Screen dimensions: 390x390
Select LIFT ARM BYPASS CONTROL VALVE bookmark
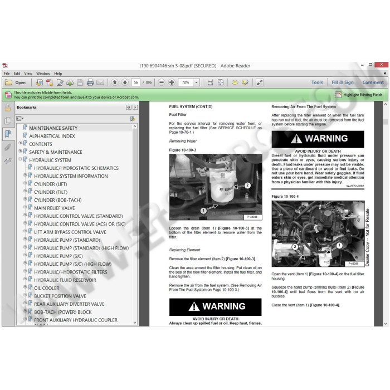click(x=70, y=232)
